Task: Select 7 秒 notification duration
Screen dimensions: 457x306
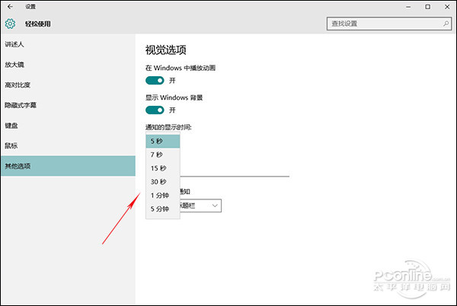Action: [x=163, y=155]
